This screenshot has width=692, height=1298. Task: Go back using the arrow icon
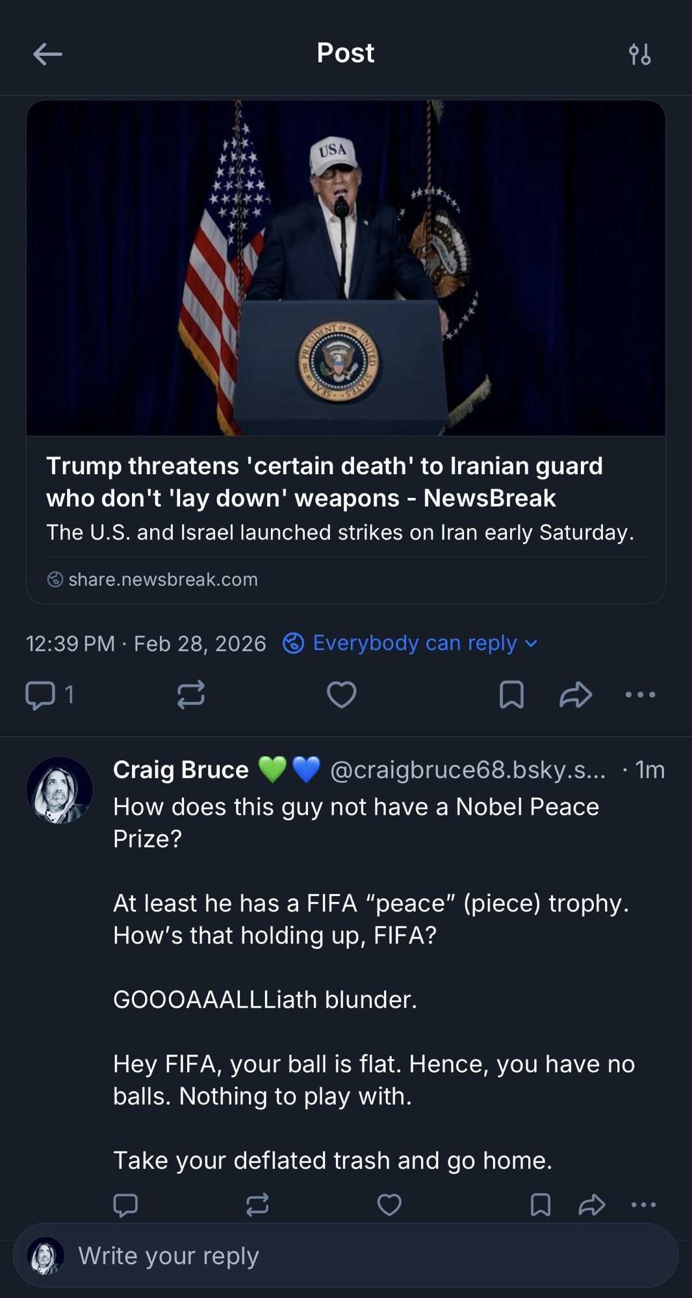(x=47, y=54)
